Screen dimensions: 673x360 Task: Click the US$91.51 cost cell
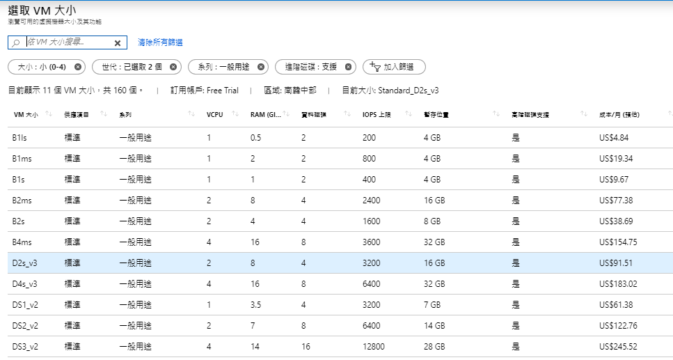[x=616, y=263]
